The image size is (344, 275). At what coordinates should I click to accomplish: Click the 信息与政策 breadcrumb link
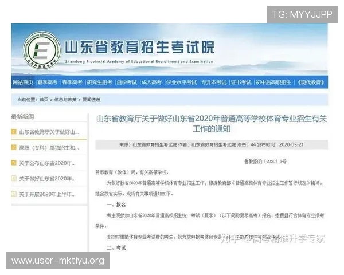coord(65,100)
